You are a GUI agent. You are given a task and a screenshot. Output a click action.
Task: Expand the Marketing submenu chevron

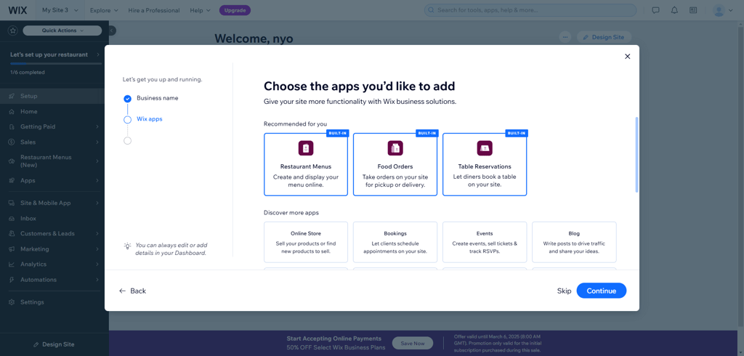click(x=97, y=248)
